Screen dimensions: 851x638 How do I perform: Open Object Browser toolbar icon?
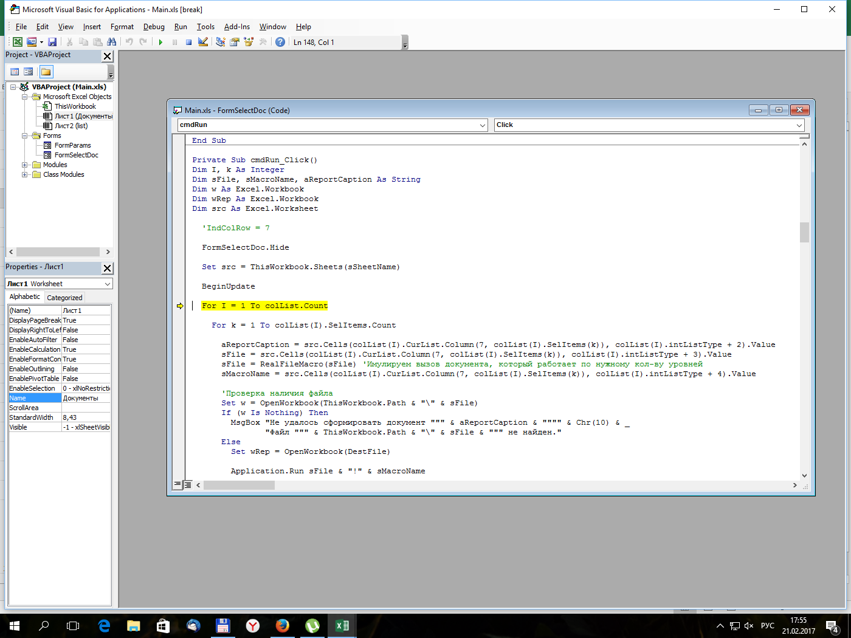tap(248, 42)
